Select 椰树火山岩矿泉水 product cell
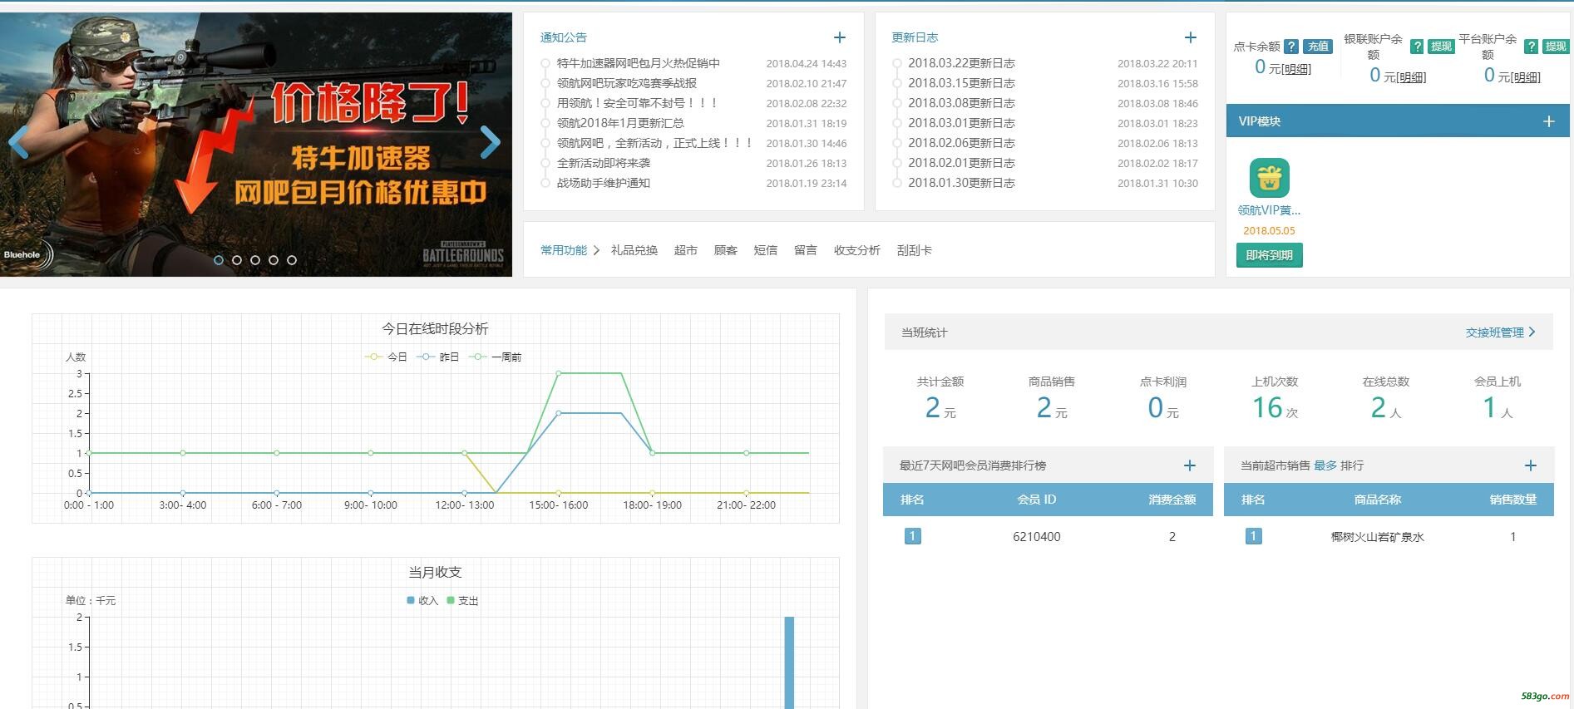Screen dimensions: 1574x709 click(1378, 537)
